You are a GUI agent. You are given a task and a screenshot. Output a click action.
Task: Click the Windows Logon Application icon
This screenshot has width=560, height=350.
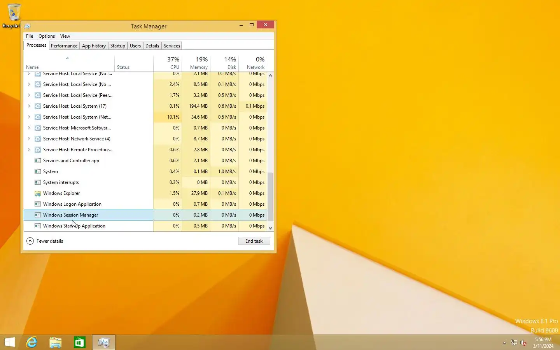(x=38, y=204)
